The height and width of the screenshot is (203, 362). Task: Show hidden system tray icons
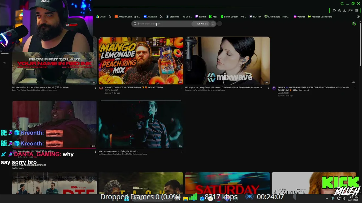pyautogui.click(x=327, y=198)
